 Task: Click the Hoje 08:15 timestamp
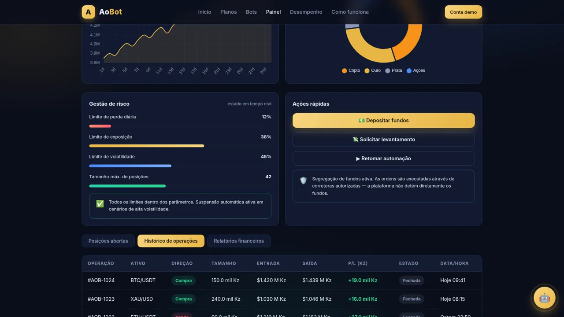pyautogui.click(x=453, y=299)
